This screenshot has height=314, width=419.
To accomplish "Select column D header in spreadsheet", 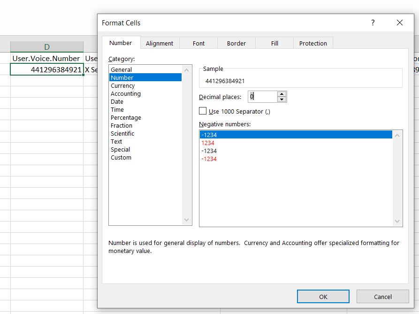I will [47, 47].
